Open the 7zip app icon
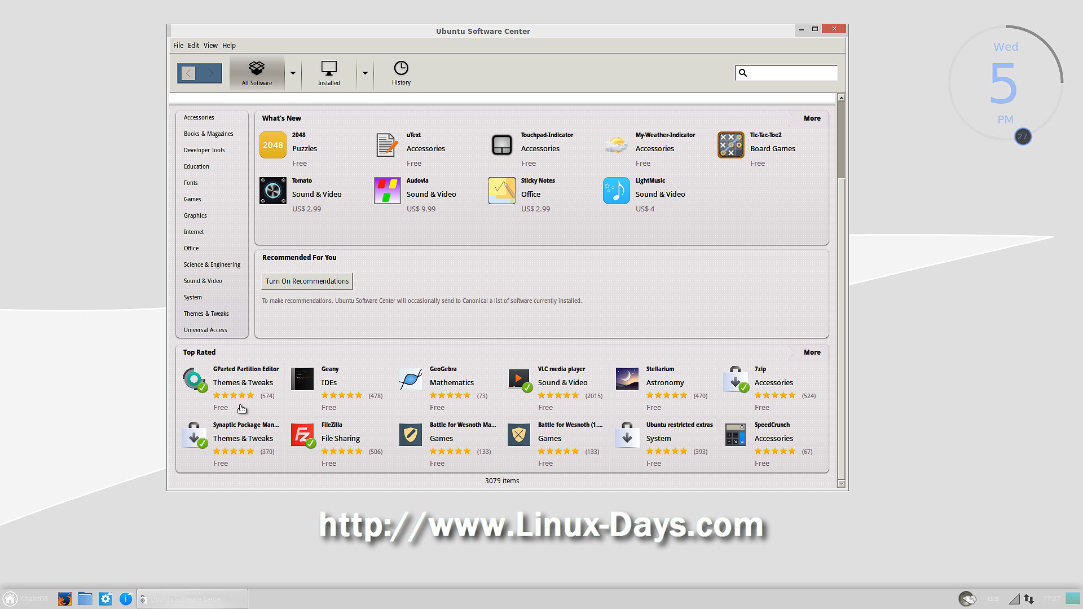 736,379
